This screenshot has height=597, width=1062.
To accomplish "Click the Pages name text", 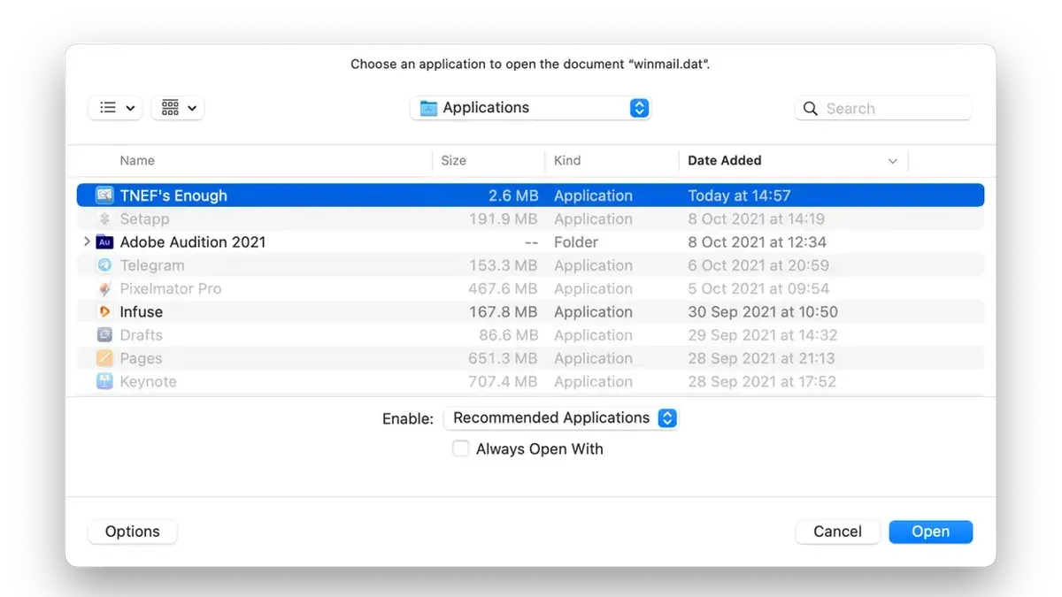I will click(142, 358).
